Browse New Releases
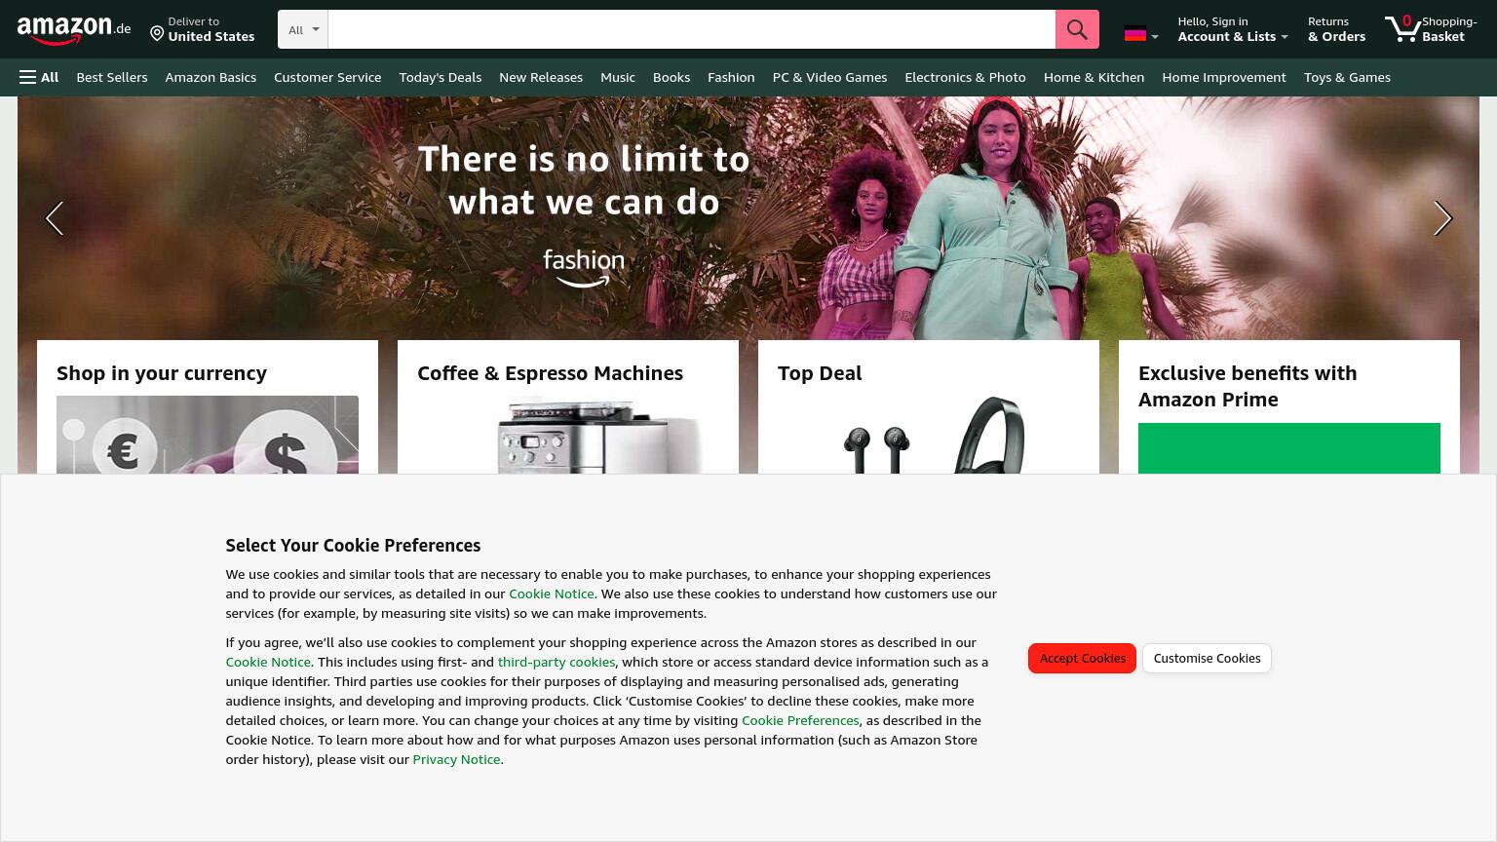Viewport: 1497px width, 842px height. [x=541, y=77]
